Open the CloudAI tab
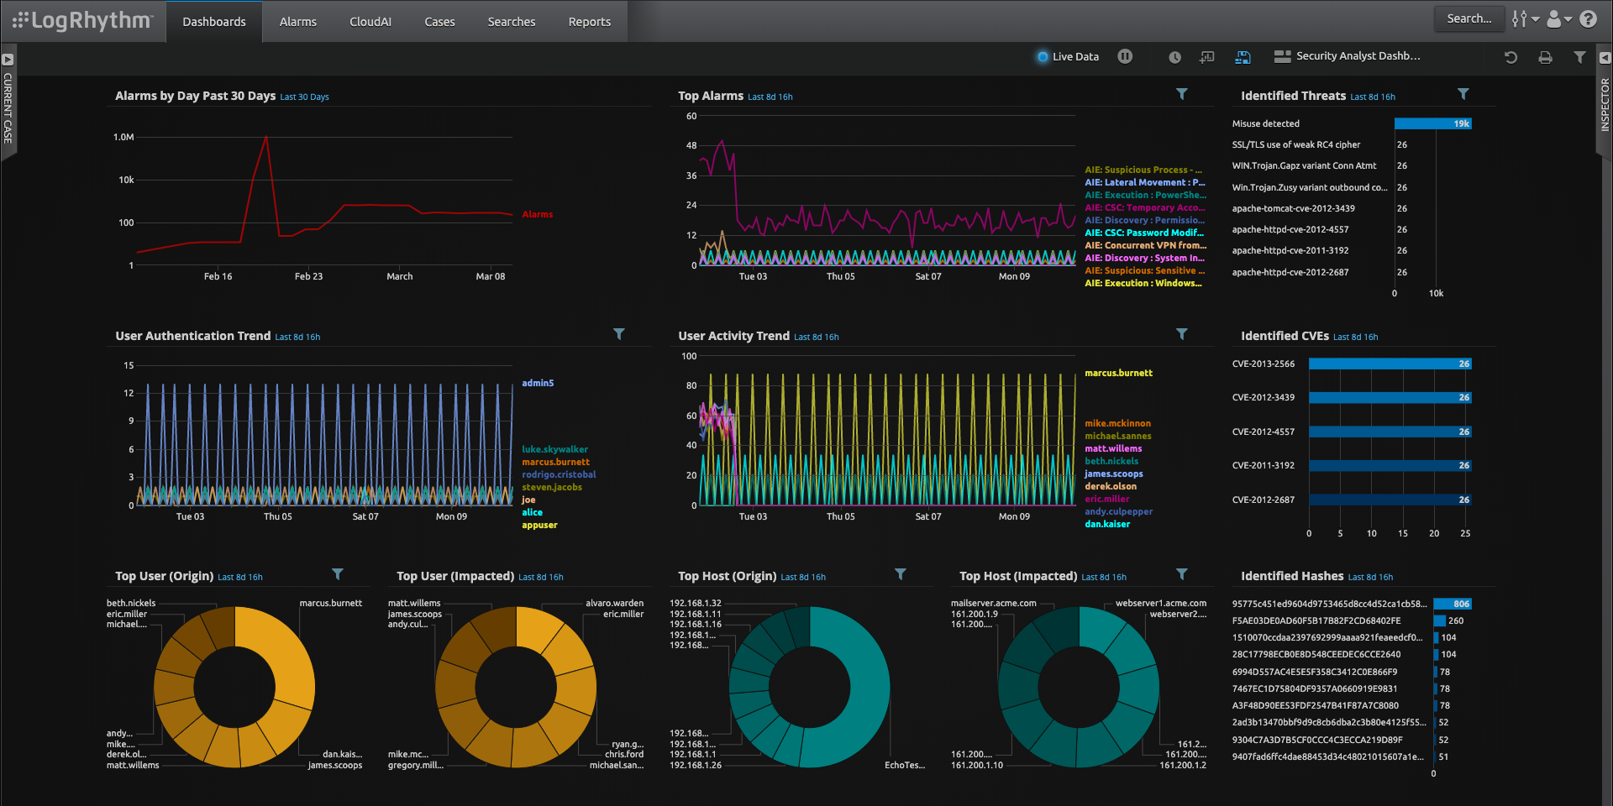The image size is (1613, 806). [x=370, y=21]
